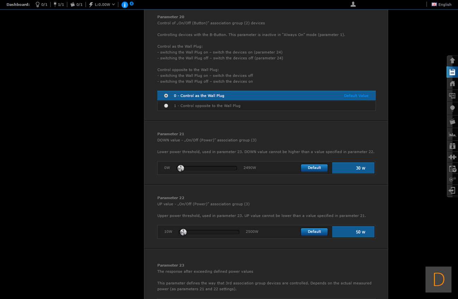Viewport: 458px width, 299px height.
Task: Click the Parameter 22 value field showing 50 W
Action: click(x=353, y=232)
